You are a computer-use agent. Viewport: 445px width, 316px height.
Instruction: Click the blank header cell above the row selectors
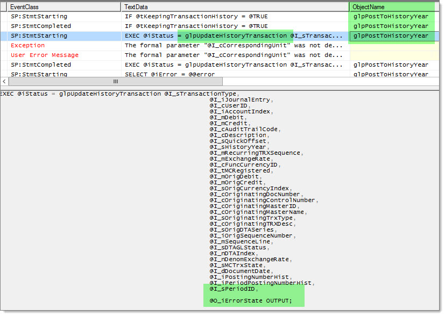(x=3, y=6)
